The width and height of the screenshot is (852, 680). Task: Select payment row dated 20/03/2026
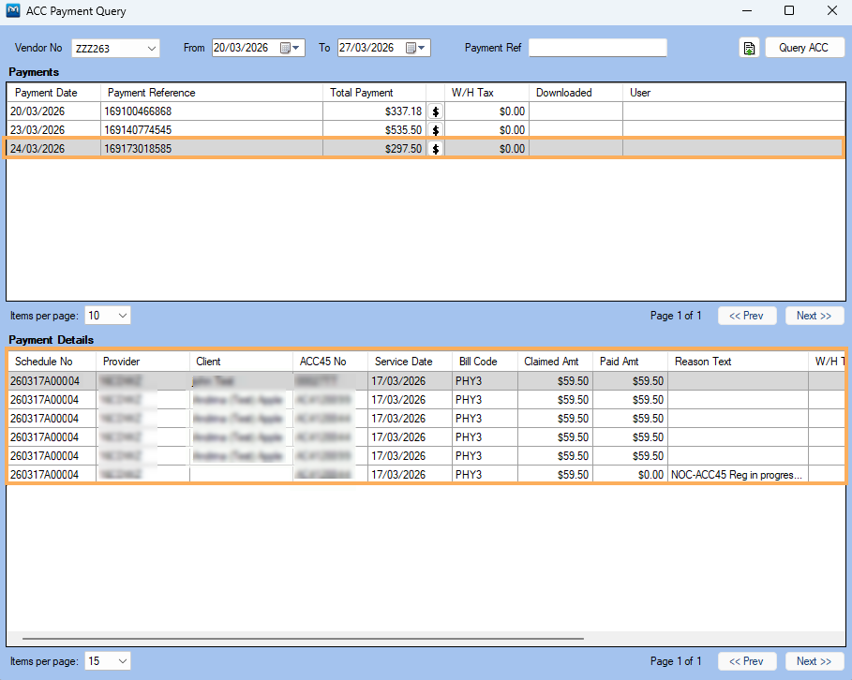426,111
